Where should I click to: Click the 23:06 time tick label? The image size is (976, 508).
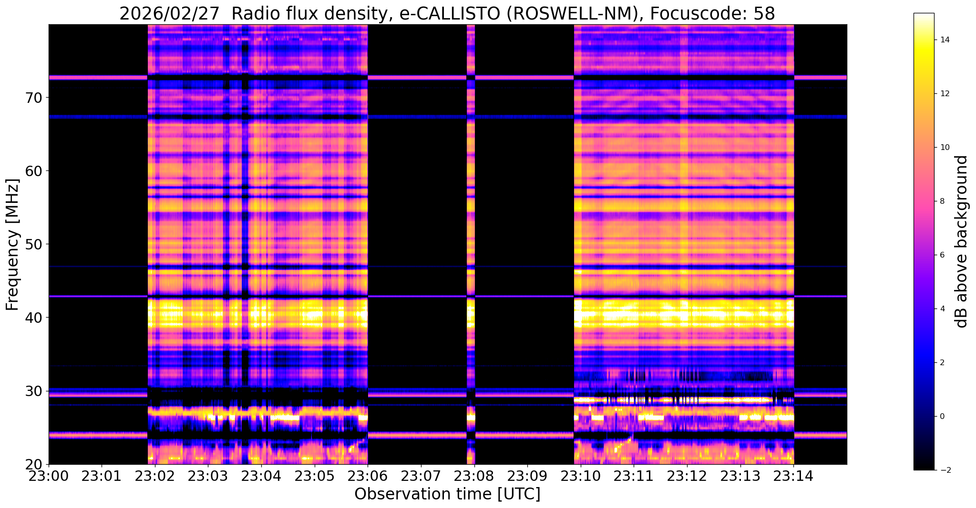(368, 476)
